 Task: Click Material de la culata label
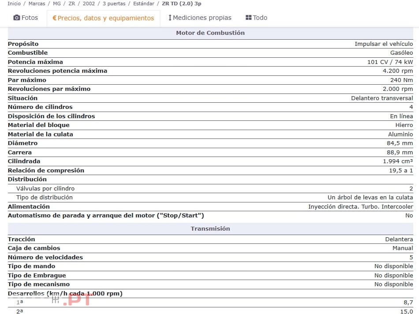tap(40, 135)
